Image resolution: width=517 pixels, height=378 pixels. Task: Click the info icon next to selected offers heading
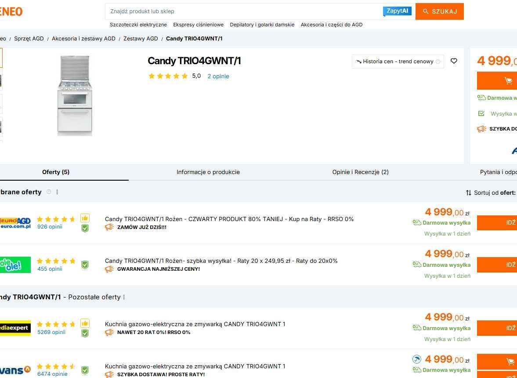49,192
